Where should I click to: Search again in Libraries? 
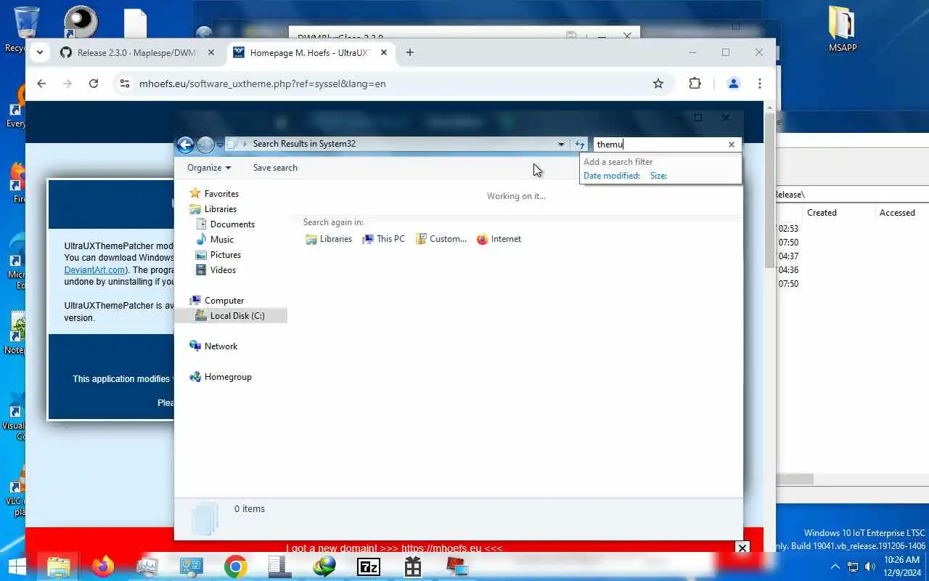329,239
